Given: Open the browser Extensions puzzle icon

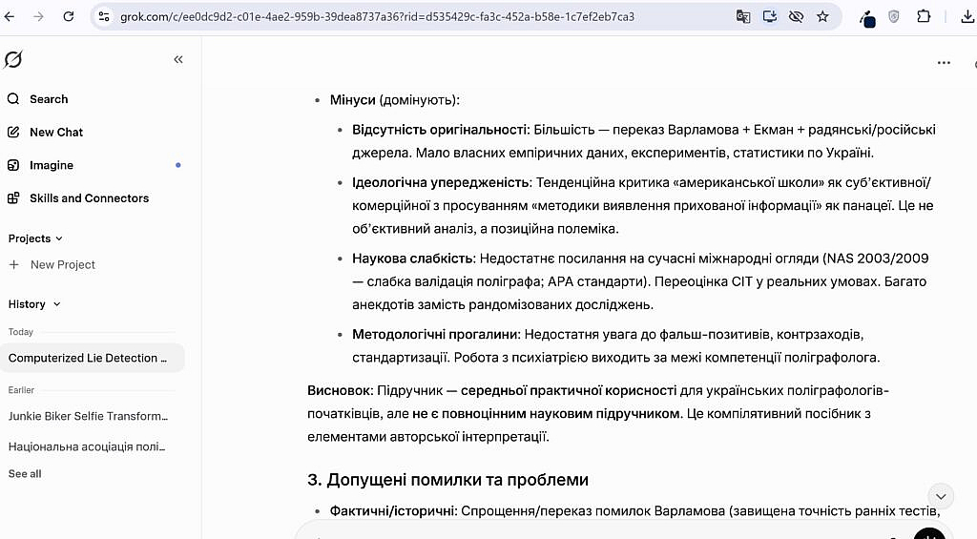Looking at the screenshot, I should pos(924,17).
